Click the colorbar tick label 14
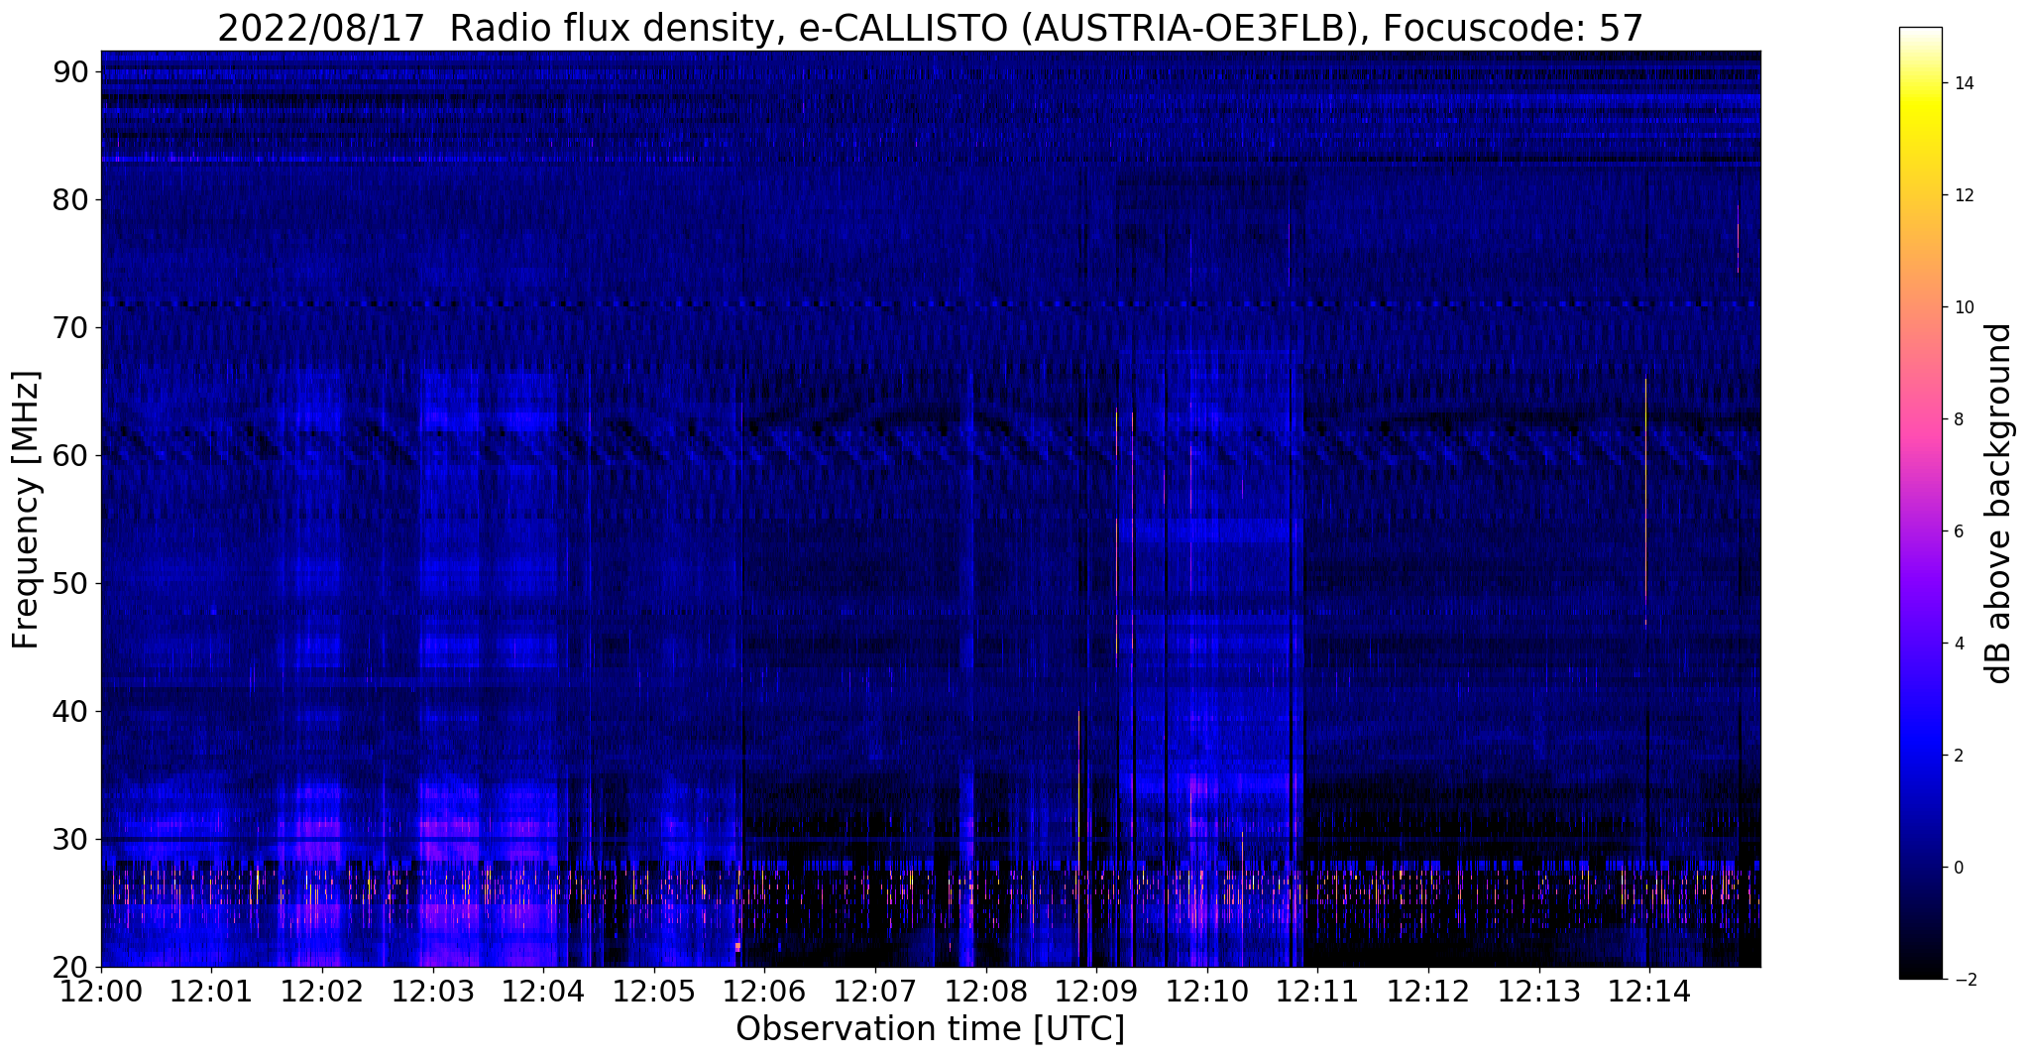 tap(1963, 83)
